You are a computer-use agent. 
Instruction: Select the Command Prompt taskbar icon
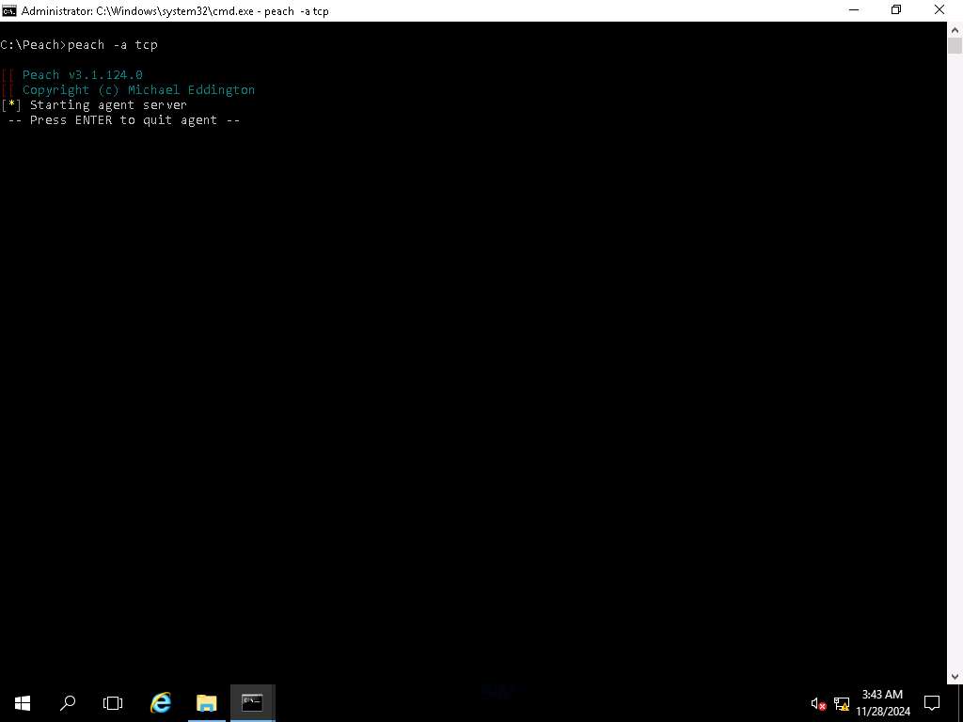click(x=252, y=702)
